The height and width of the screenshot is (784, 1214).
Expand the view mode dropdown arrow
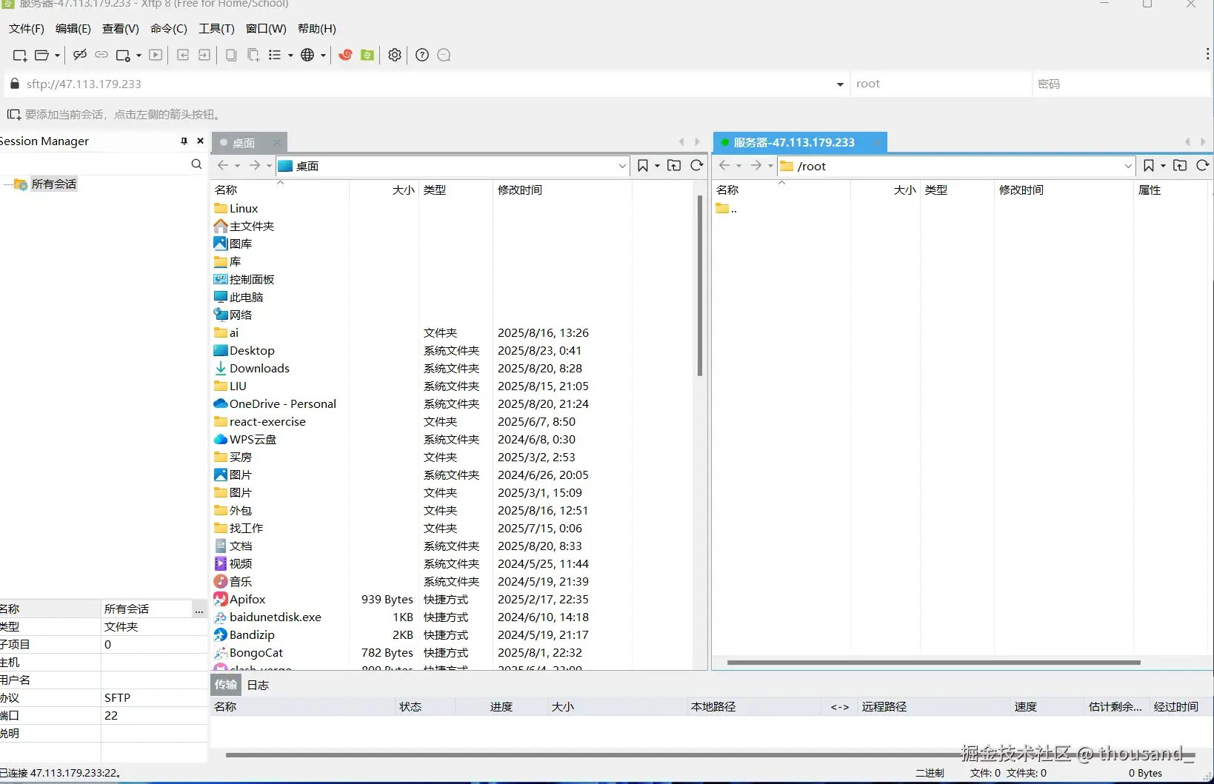(x=290, y=56)
